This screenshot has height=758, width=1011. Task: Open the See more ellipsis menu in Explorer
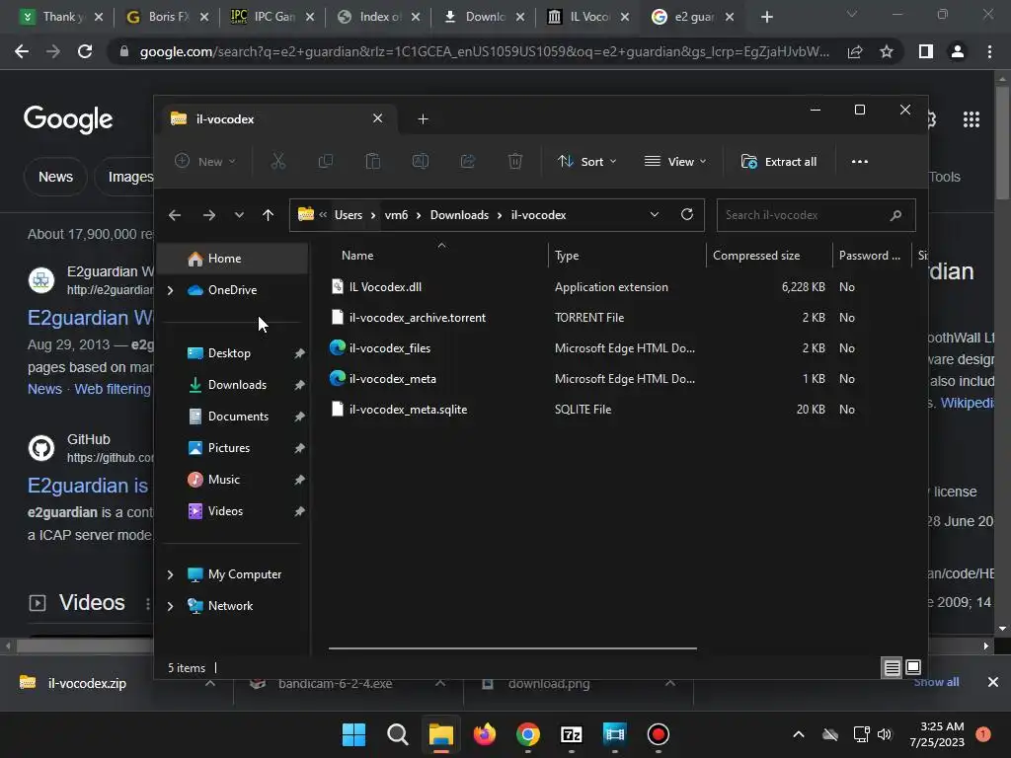(860, 161)
